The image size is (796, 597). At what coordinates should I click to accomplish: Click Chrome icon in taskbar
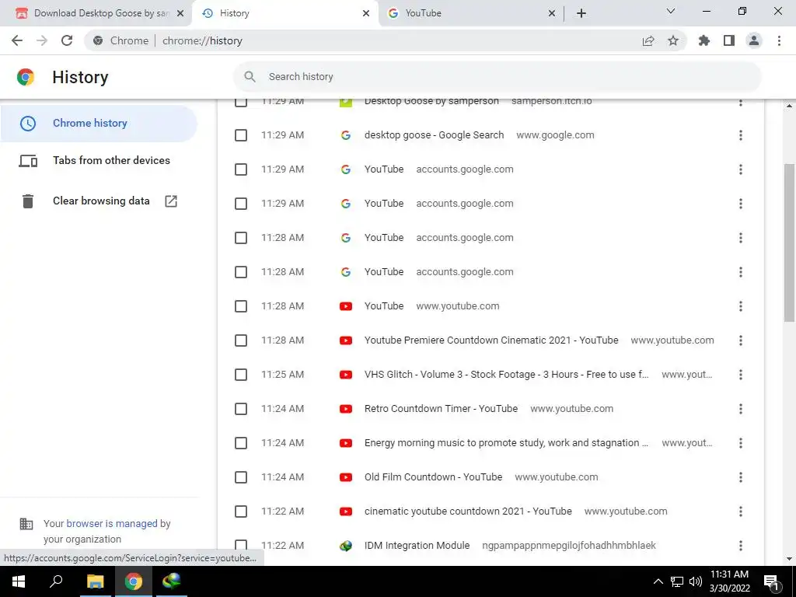pyautogui.click(x=134, y=581)
